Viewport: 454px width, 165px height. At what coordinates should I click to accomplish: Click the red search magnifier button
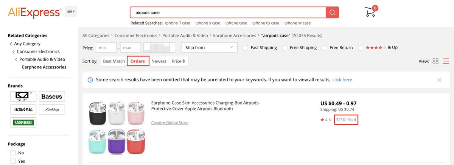pyautogui.click(x=332, y=12)
